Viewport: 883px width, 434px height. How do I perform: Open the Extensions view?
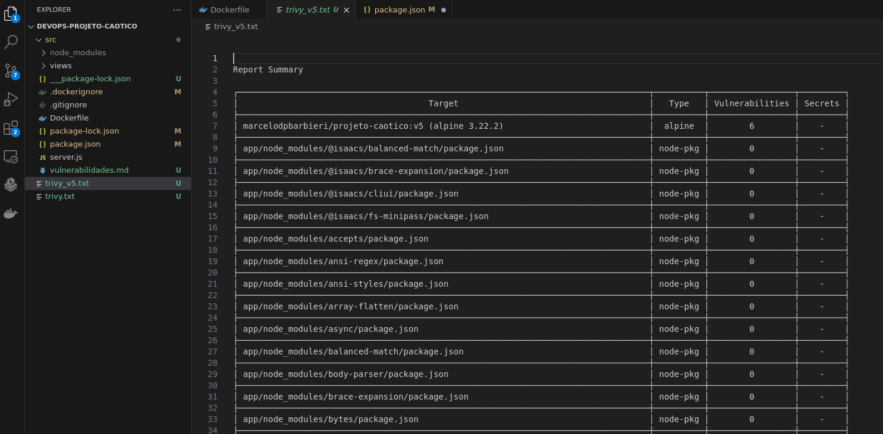click(x=11, y=128)
